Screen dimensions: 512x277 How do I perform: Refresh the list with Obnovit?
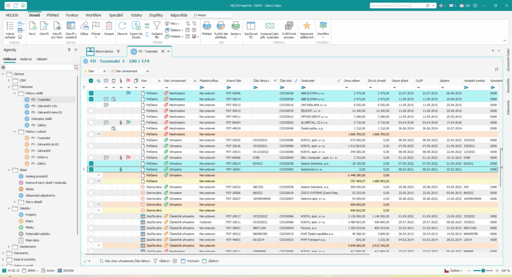(x=122, y=27)
